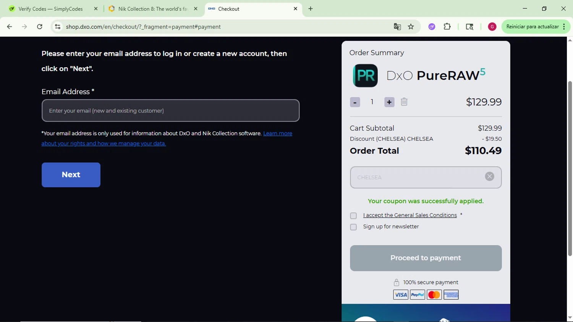Open the purple extension icon
The image size is (573, 322).
click(432, 27)
